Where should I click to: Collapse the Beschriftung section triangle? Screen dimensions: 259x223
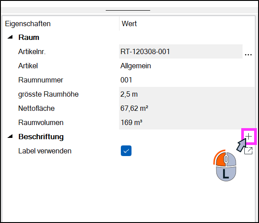tap(10, 136)
